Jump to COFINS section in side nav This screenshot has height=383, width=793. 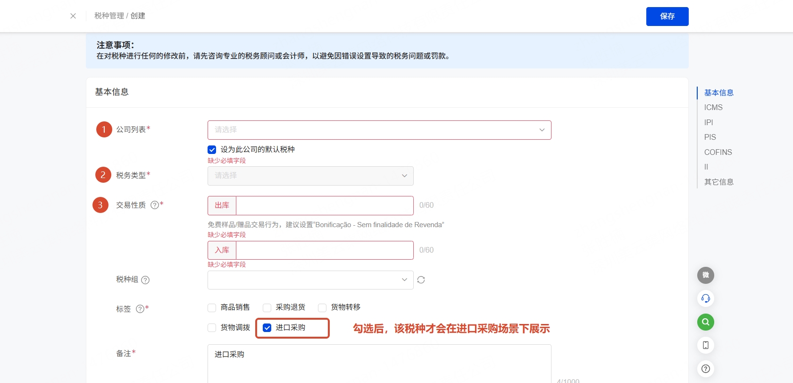click(718, 152)
